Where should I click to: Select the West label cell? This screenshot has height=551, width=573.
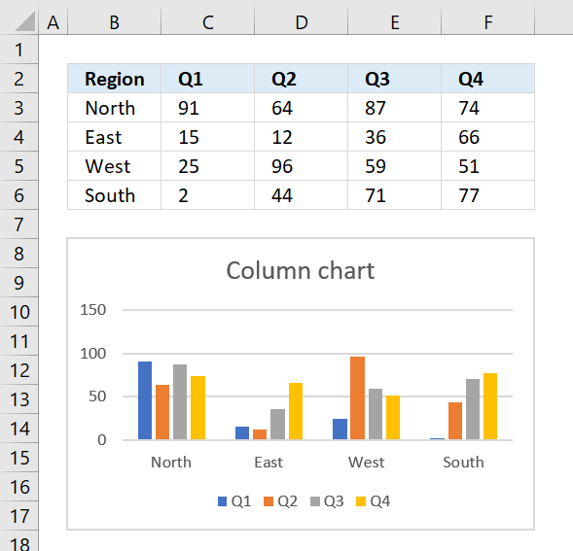[115, 166]
